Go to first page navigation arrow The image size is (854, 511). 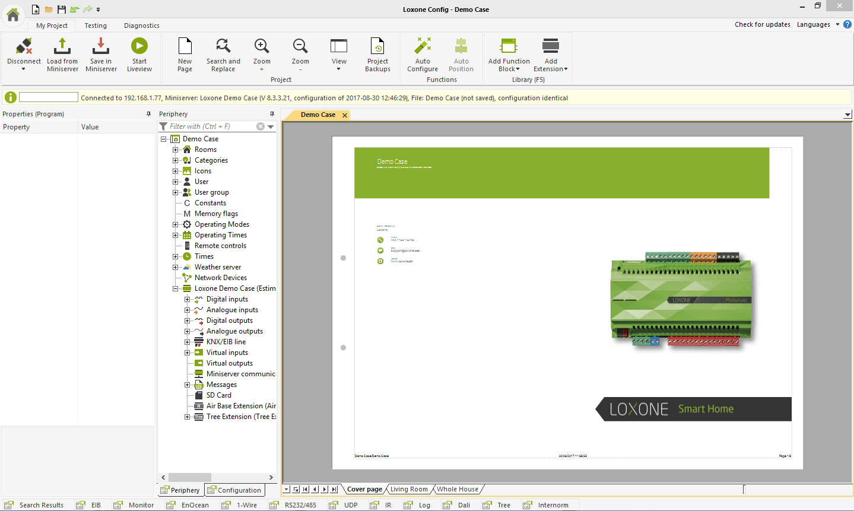(x=306, y=489)
